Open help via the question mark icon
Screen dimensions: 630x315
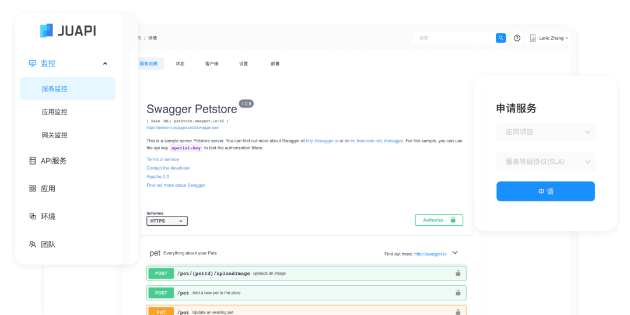[x=517, y=38]
